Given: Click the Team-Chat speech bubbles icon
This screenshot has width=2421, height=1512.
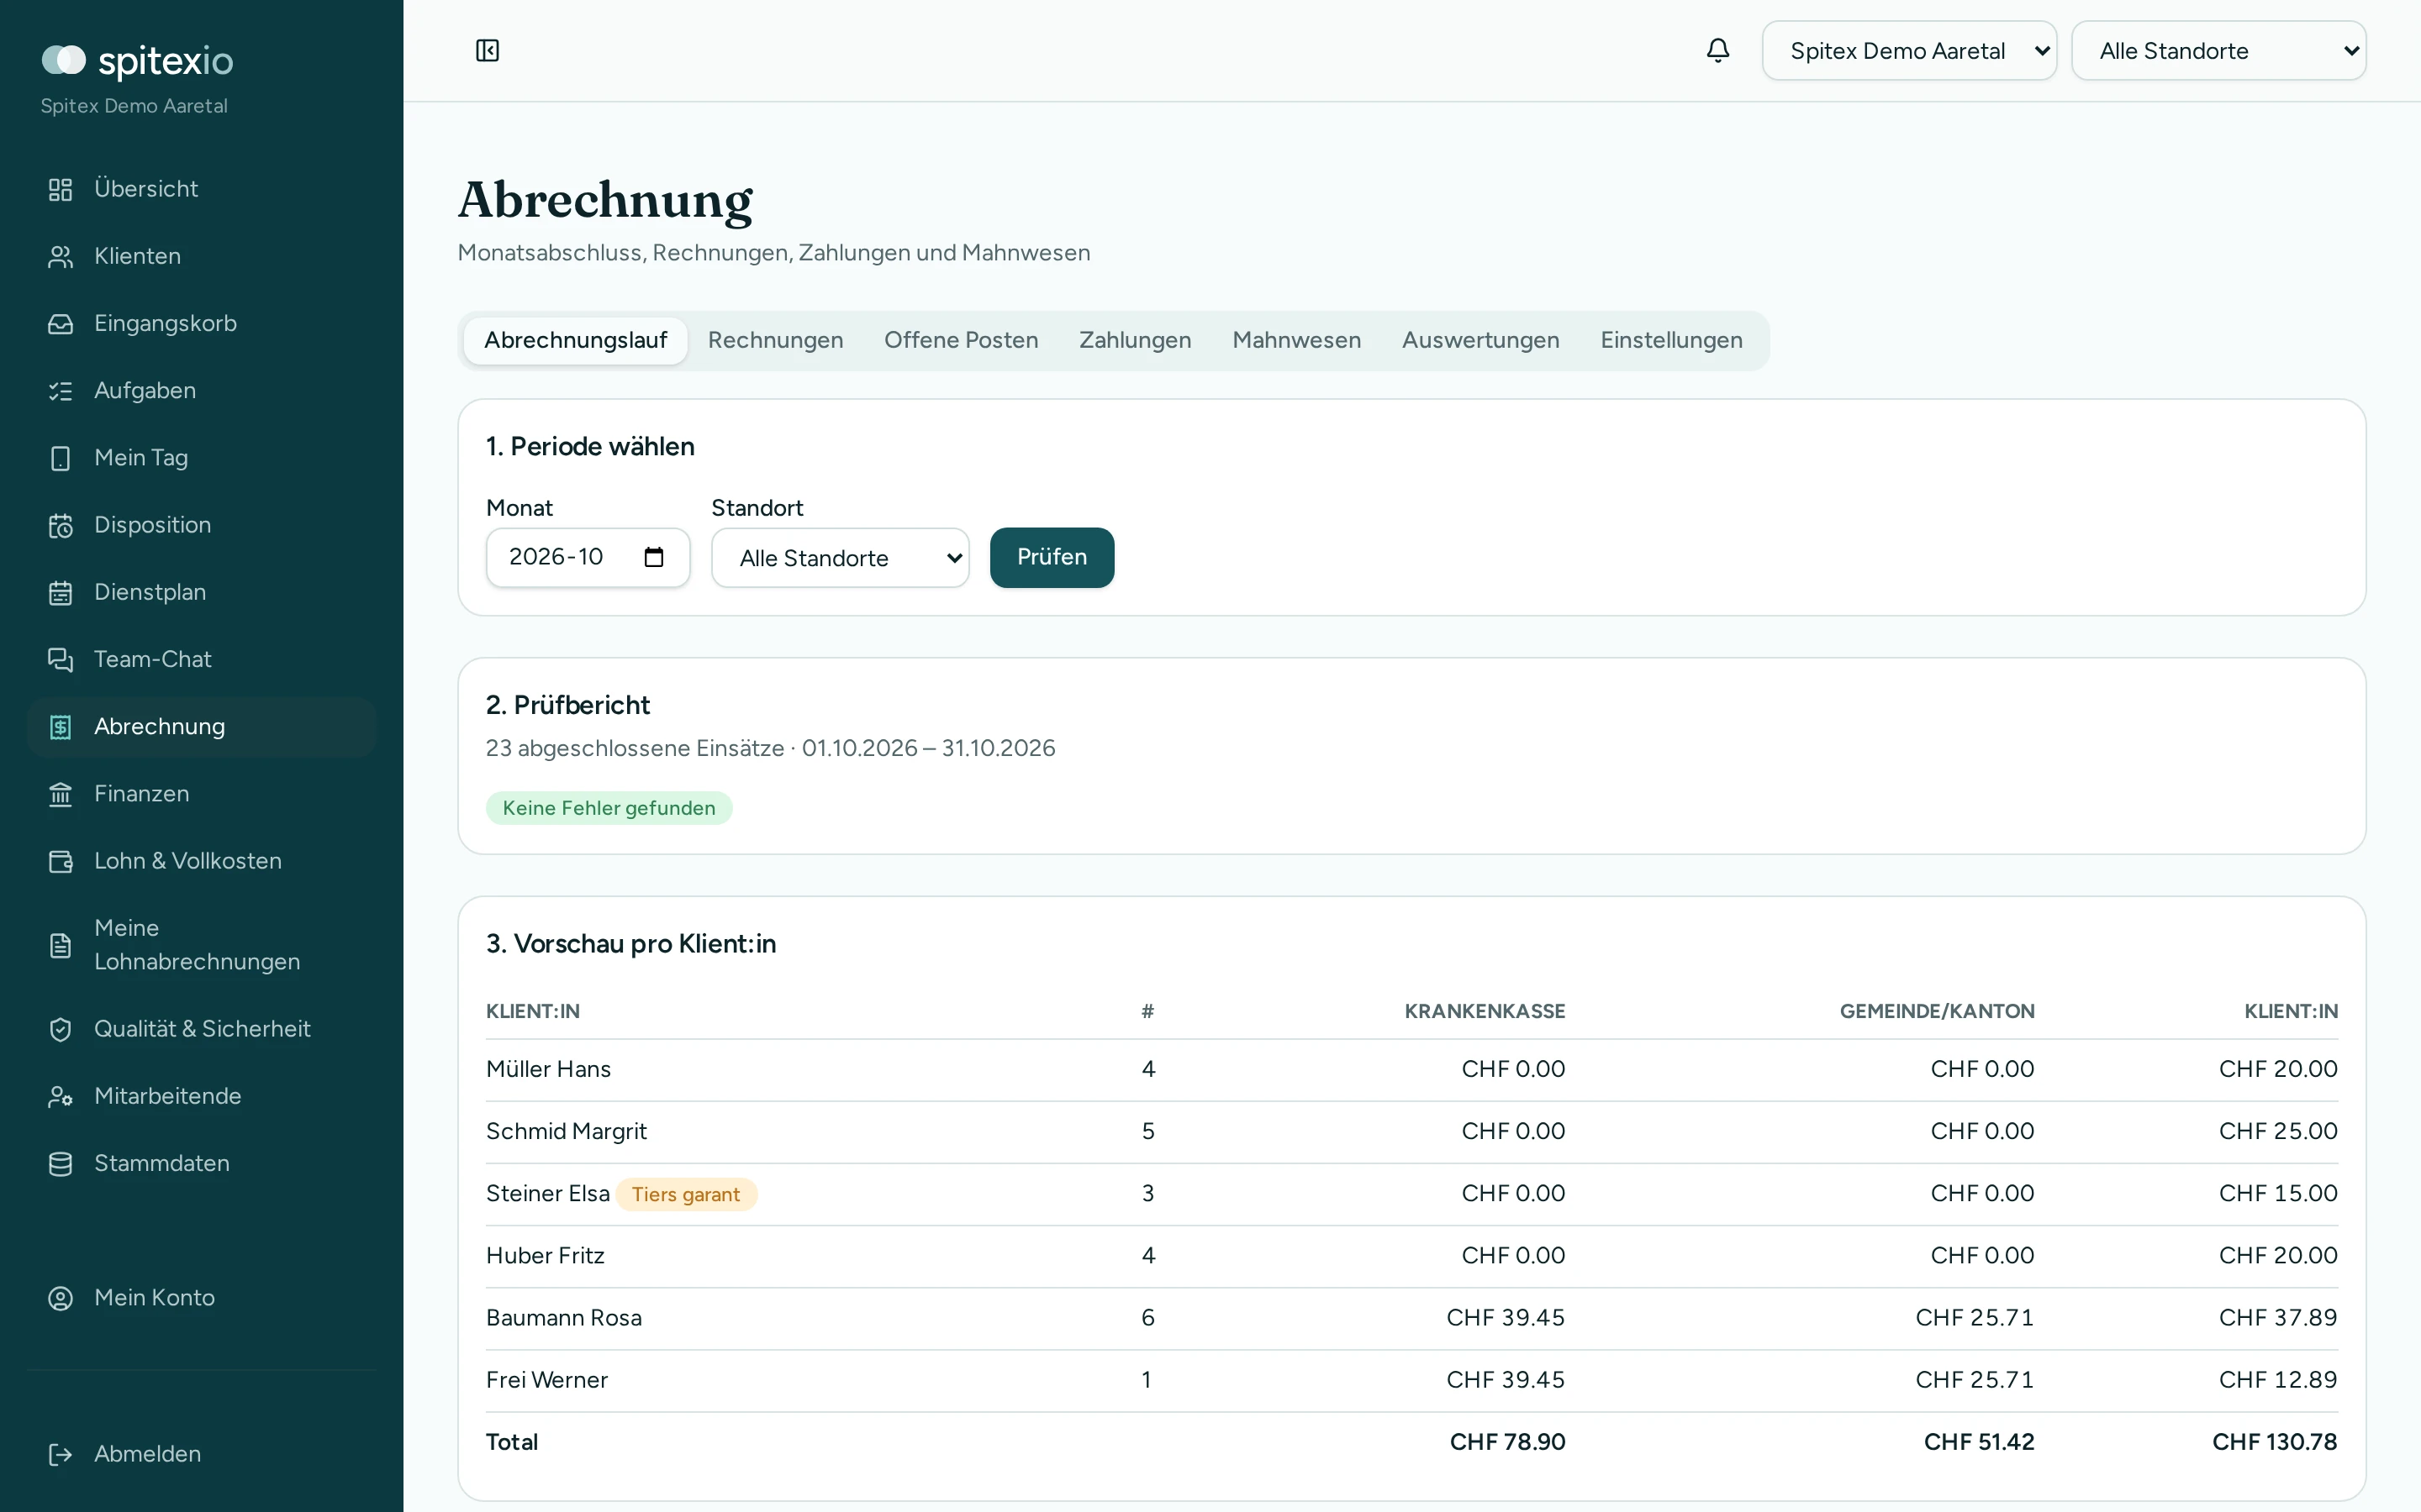Looking at the screenshot, I should point(60,659).
